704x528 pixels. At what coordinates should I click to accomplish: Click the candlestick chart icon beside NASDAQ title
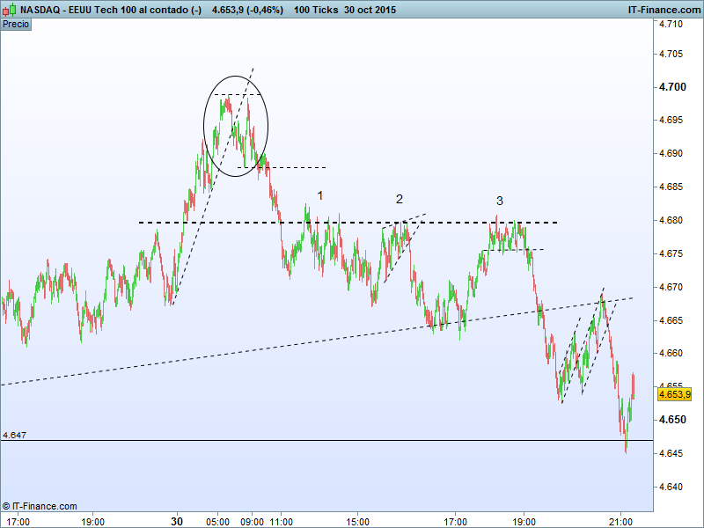(x=10, y=10)
